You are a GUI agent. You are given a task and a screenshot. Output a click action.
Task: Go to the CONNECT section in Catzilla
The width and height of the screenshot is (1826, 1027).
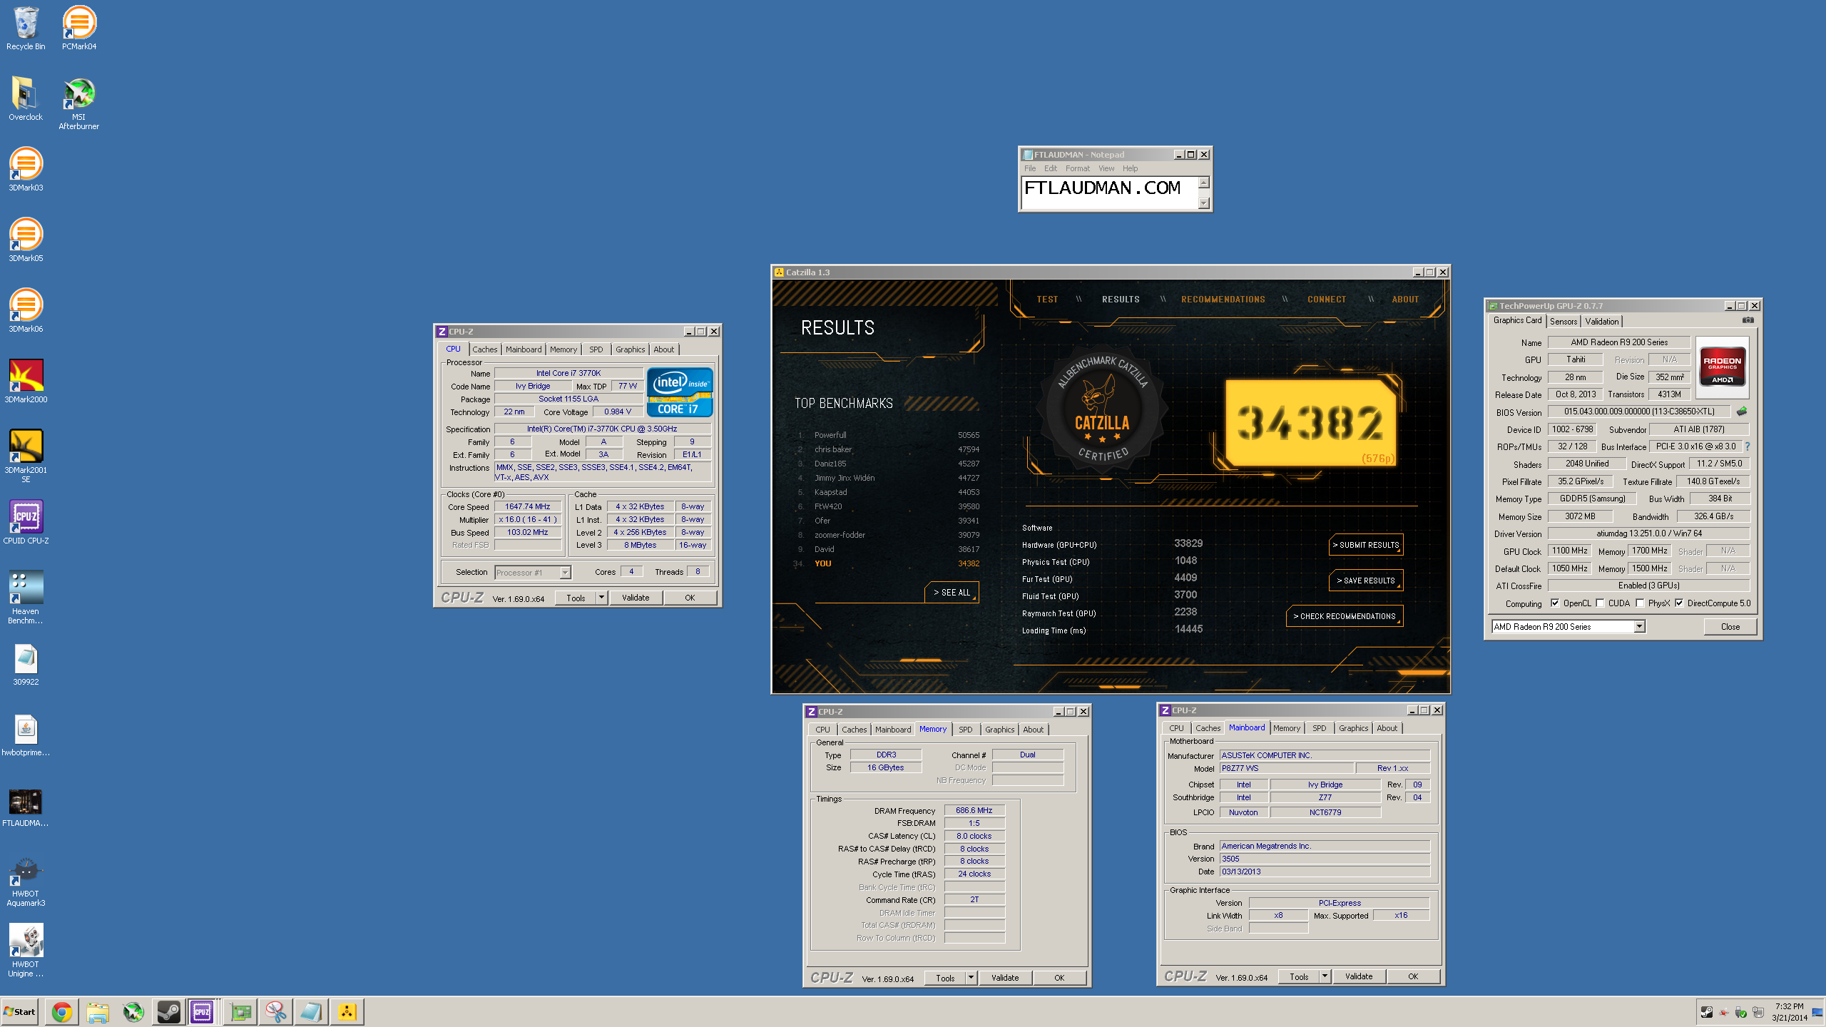pyautogui.click(x=1326, y=300)
